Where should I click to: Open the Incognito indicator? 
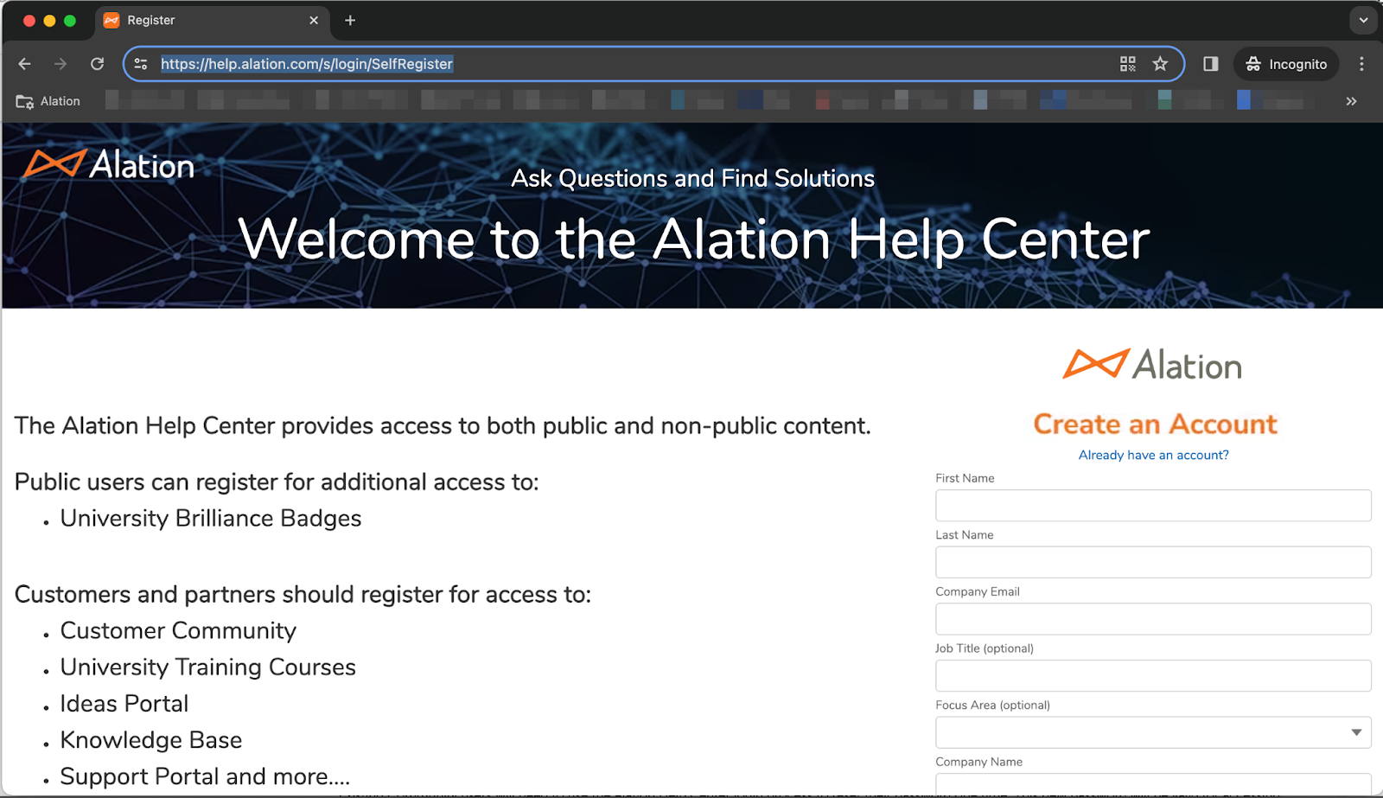click(x=1286, y=64)
